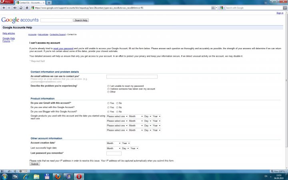Open the search engine selector dropdown
Image resolution: width=288 pixels, height=180 pixels.
[222, 8]
